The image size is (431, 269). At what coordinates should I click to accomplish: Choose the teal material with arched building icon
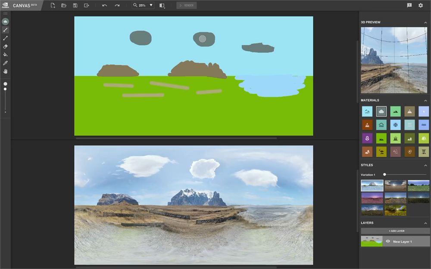click(x=381, y=125)
